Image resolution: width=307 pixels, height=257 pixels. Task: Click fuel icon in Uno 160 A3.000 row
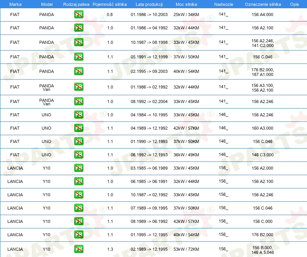(x=79, y=128)
